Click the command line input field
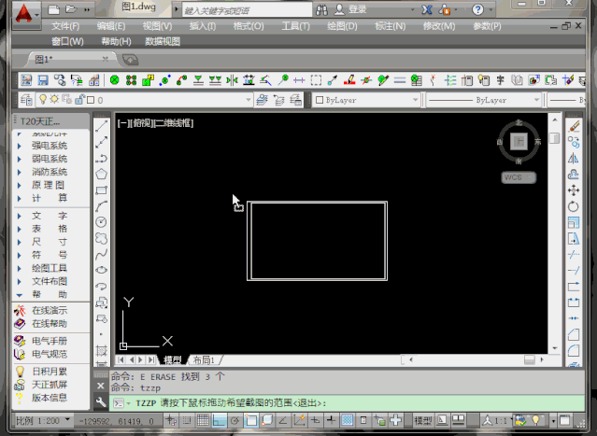This screenshot has height=436, width=597. click(347, 403)
